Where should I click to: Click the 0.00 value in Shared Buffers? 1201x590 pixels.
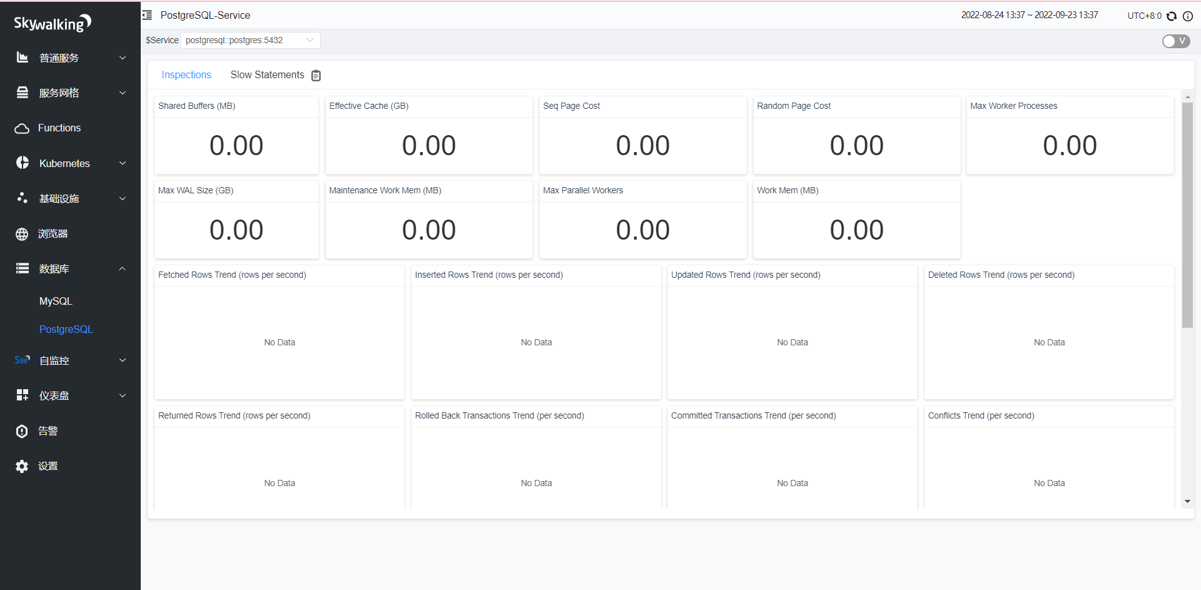pos(236,146)
